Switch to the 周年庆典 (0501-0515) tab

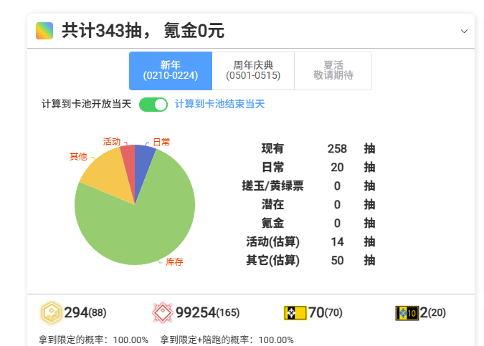253,71
